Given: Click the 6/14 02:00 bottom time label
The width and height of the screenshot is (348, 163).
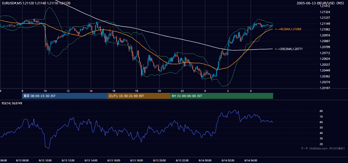Looking at the screenshot, I should (x=228, y=160).
